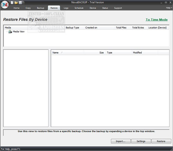
Task: Click the To Time Mode link
Action: pos(157,20)
